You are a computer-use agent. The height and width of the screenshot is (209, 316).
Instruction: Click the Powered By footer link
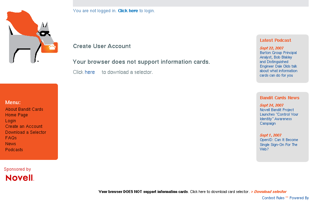pos(299,198)
